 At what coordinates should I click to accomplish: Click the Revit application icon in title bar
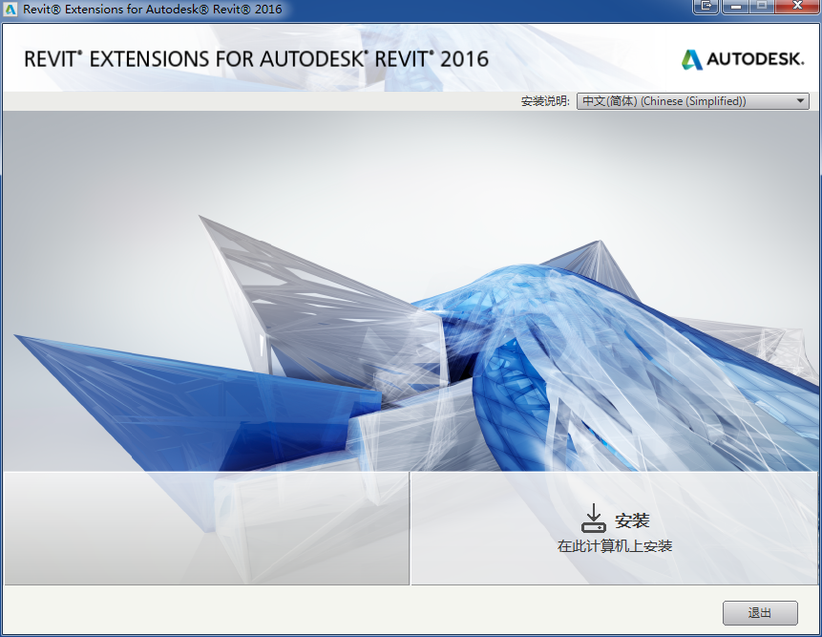pos(11,9)
